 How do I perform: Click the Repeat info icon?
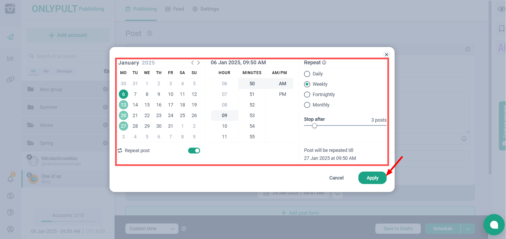[x=324, y=63]
